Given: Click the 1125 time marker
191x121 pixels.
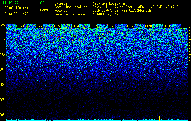Looking at the screenshot, I should pyautogui.click(x=94, y=26).
